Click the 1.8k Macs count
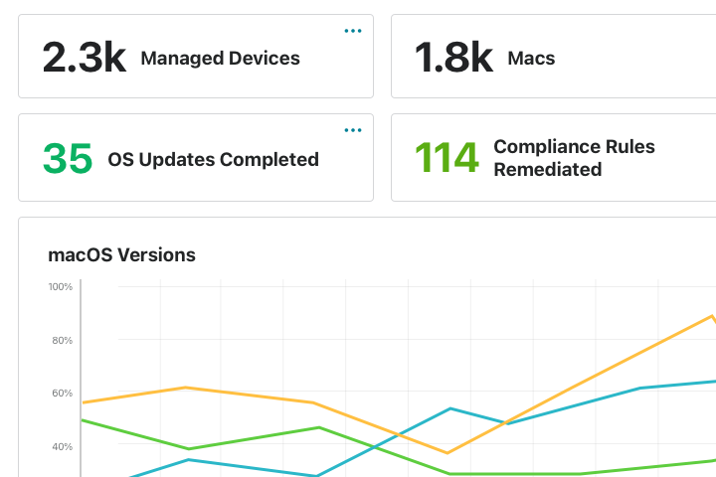716x477 pixels. pyautogui.click(x=453, y=58)
